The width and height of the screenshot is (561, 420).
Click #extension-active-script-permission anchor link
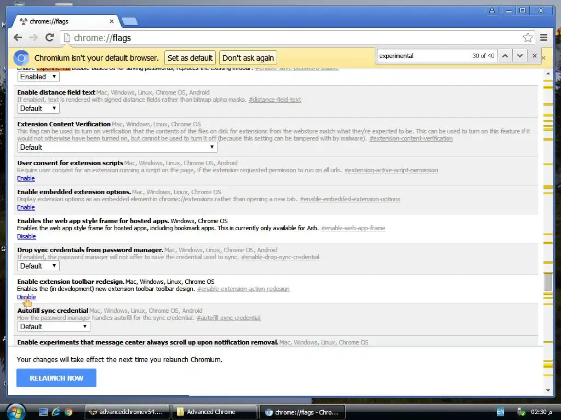tap(391, 170)
